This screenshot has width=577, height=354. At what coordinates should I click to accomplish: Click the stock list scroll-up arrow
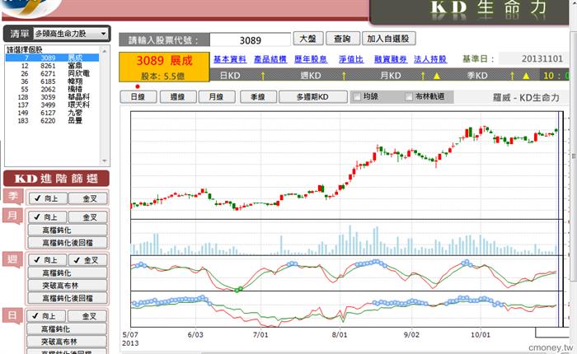tap(105, 51)
